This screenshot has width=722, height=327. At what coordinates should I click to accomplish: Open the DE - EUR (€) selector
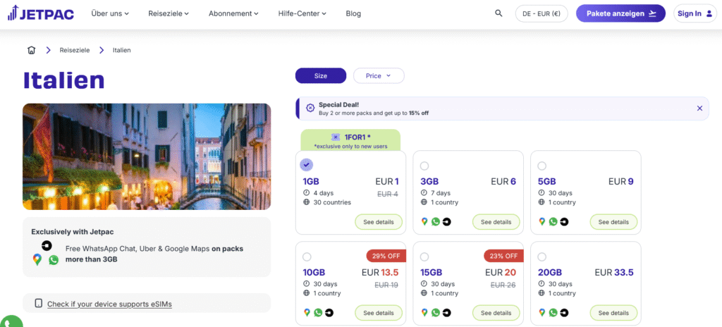(x=541, y=13)
